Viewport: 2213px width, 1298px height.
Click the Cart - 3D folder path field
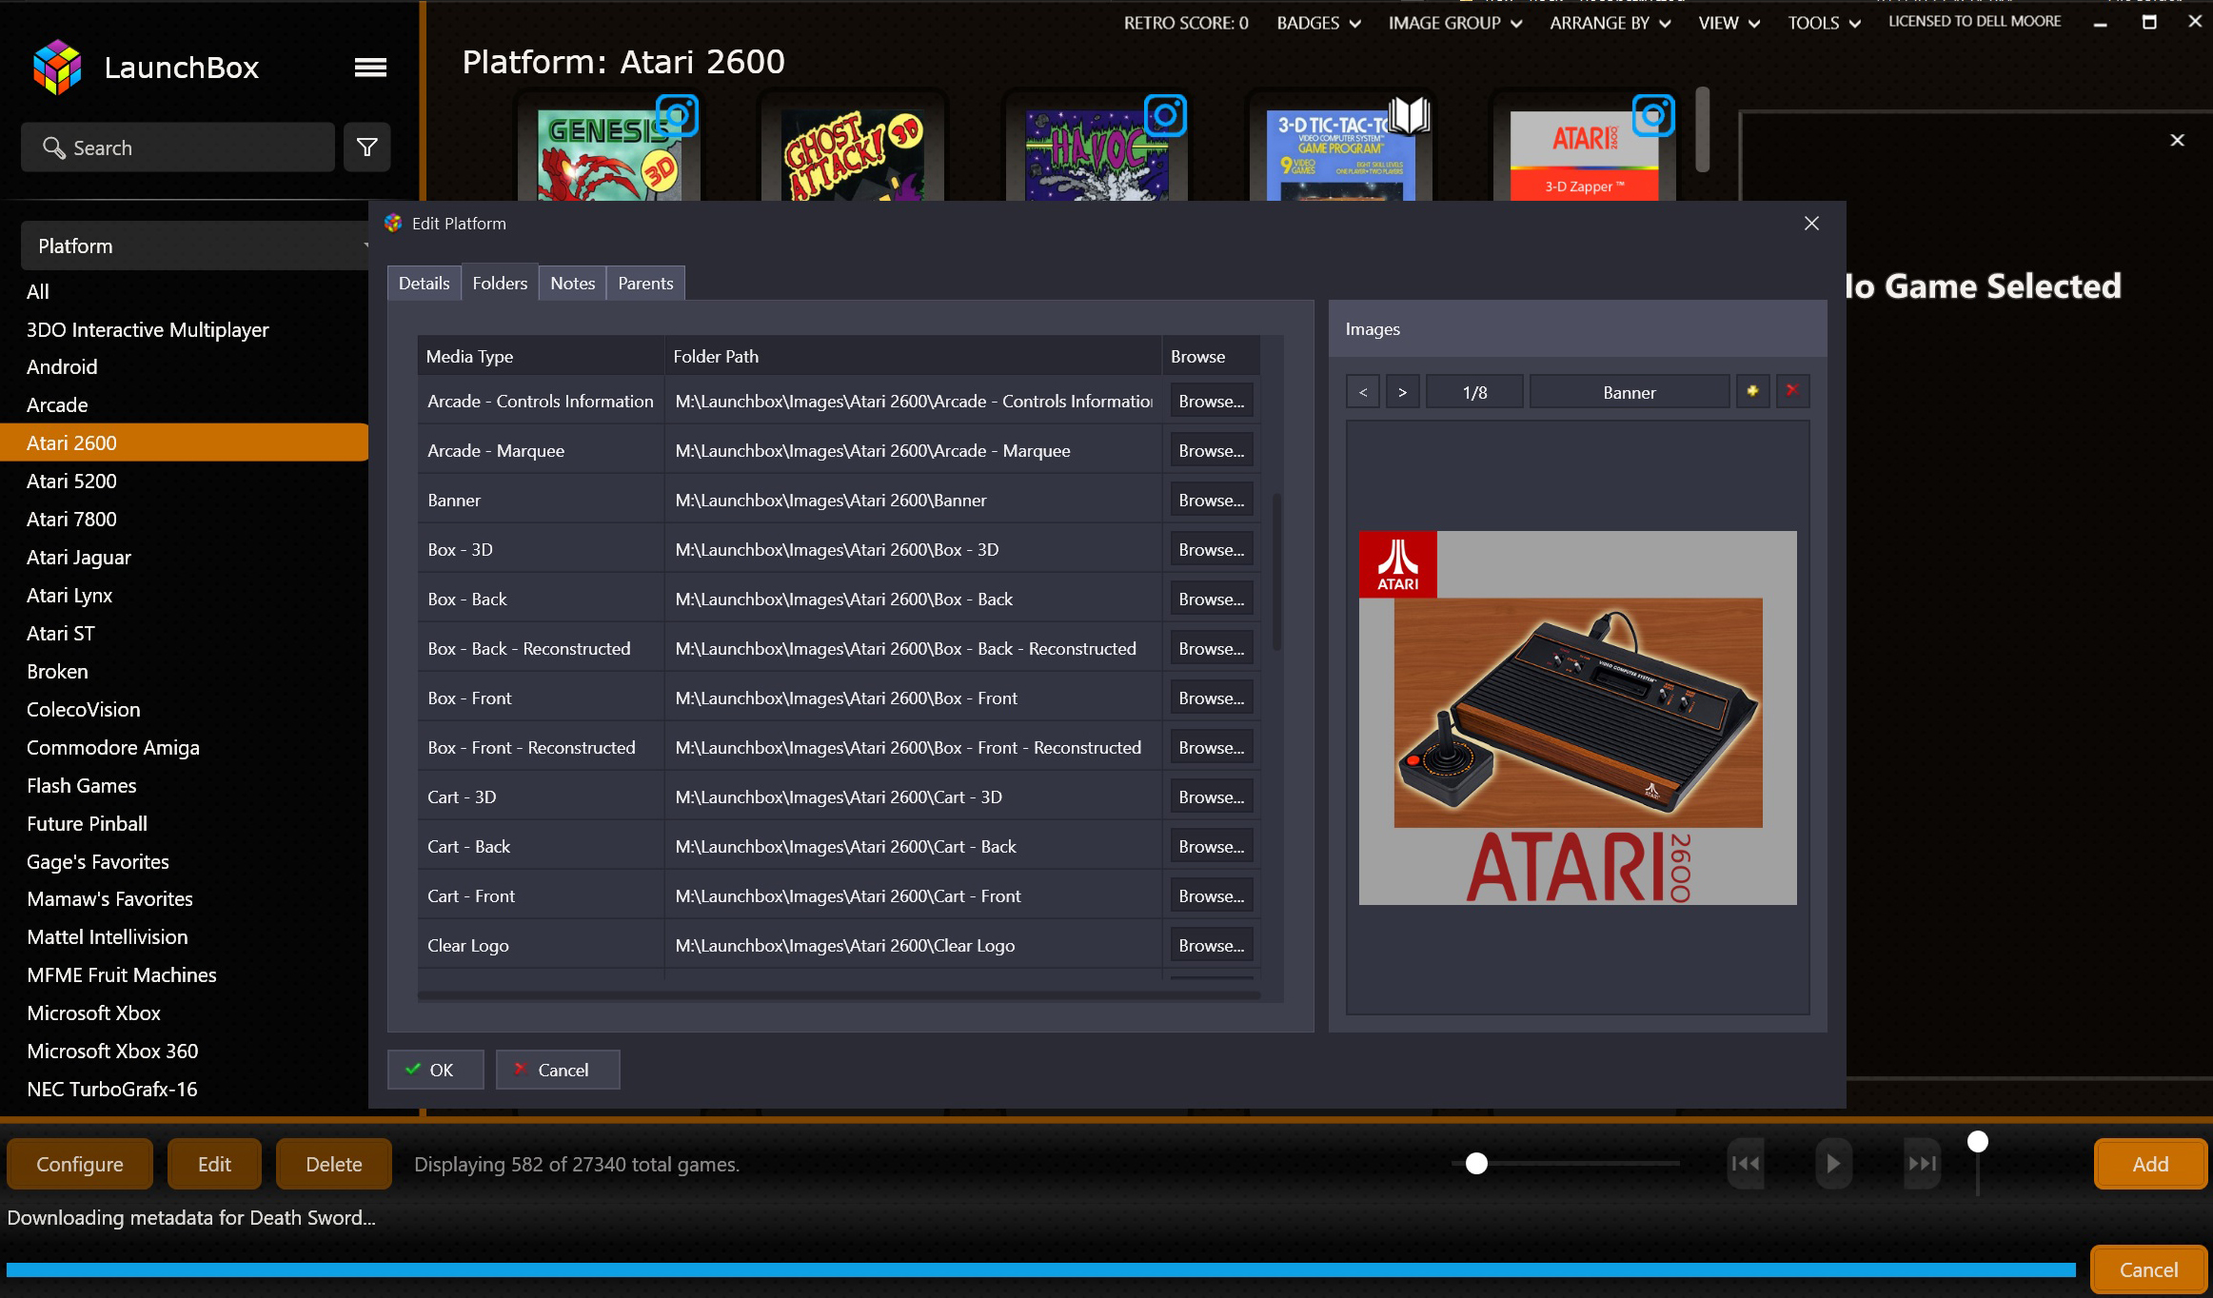pos(913,796)
